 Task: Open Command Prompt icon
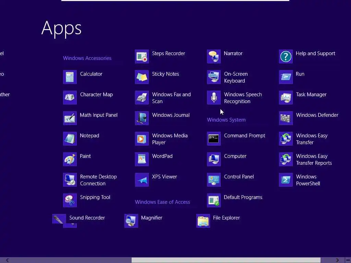pyautogui.click(x=214, y=139)
